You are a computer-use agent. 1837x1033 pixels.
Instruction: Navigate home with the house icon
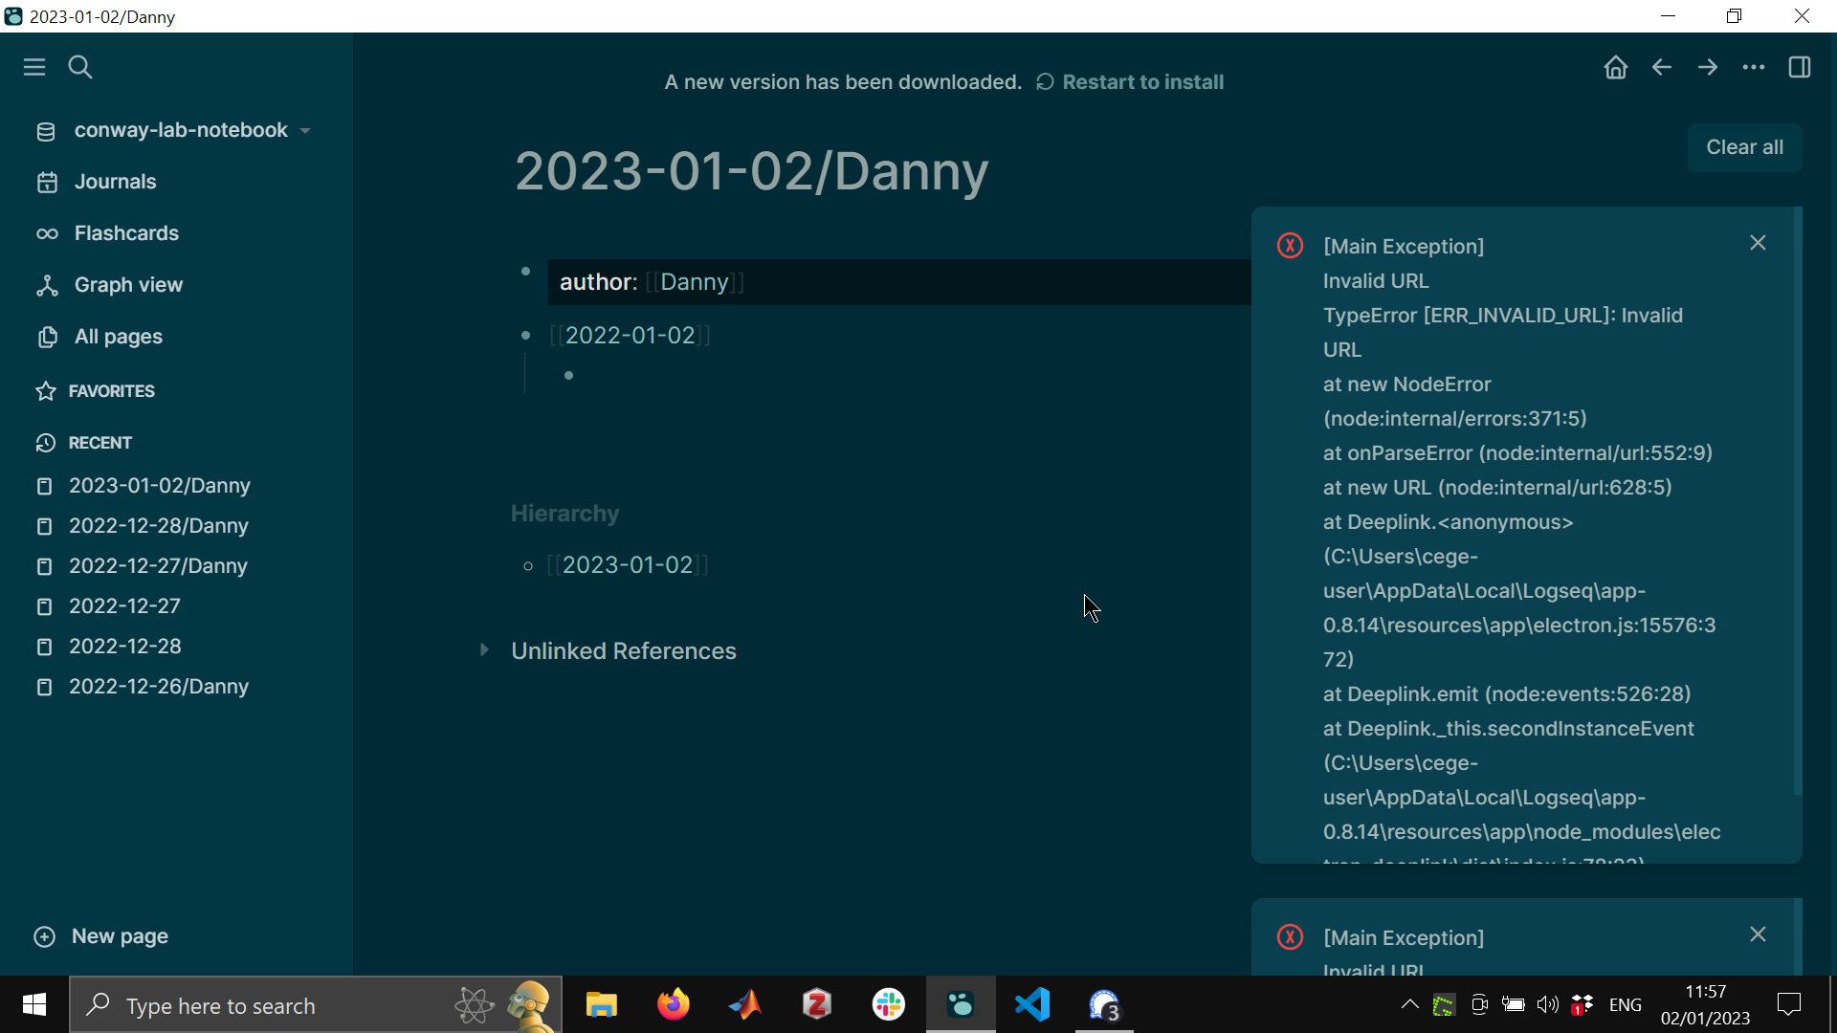point(1615,67)
